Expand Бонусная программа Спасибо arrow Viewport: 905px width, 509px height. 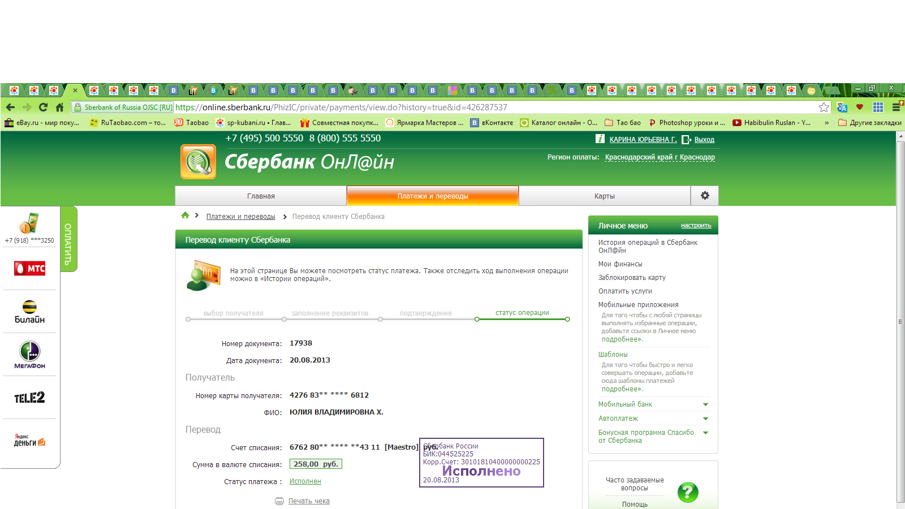[x=705, y=433]
